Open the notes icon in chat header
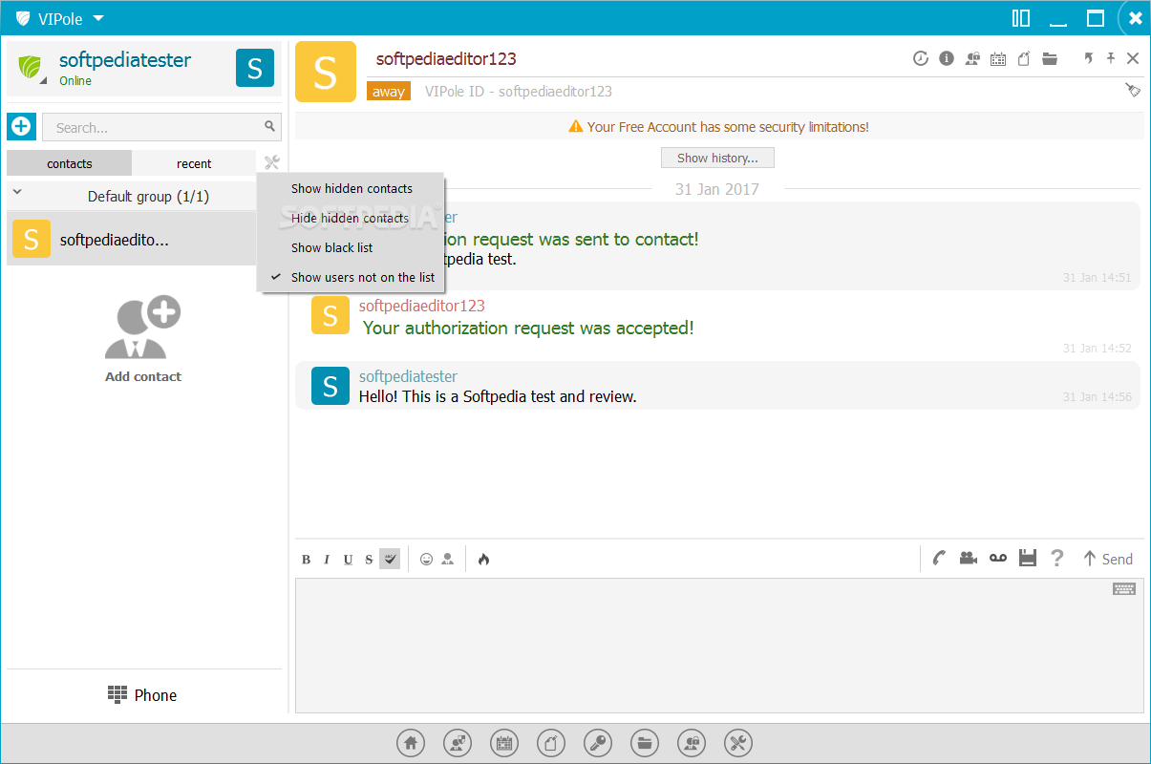 (1024, 58)
